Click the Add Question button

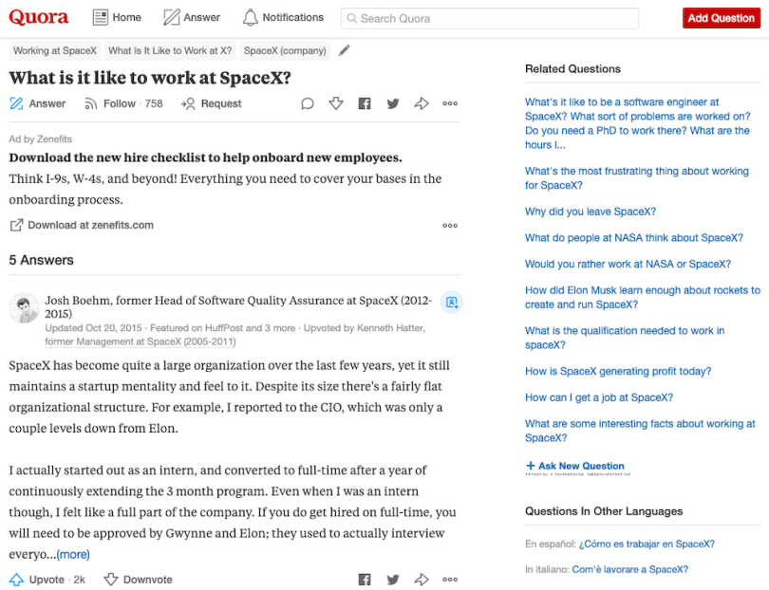coord(721,18)
